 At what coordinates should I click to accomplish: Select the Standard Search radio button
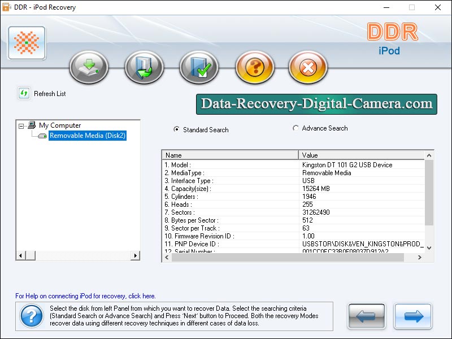(x=176, y=129)
